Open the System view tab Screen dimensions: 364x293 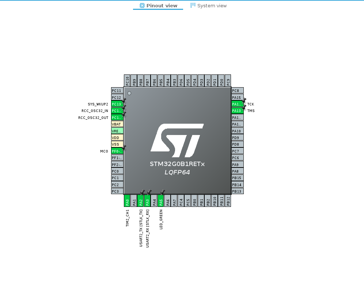click(208, 5)
